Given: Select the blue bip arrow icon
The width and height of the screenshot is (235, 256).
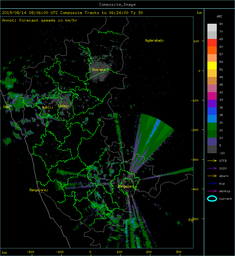Looking at the screenshot, I should 212,184.
